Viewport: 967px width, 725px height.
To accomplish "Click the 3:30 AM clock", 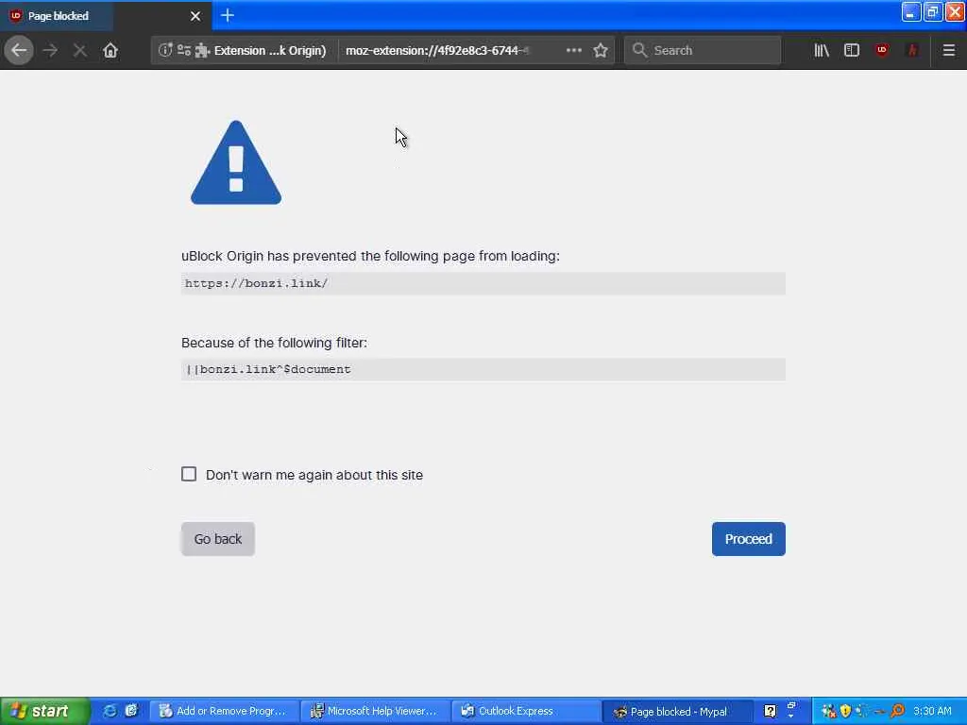I will click(932, 711).
